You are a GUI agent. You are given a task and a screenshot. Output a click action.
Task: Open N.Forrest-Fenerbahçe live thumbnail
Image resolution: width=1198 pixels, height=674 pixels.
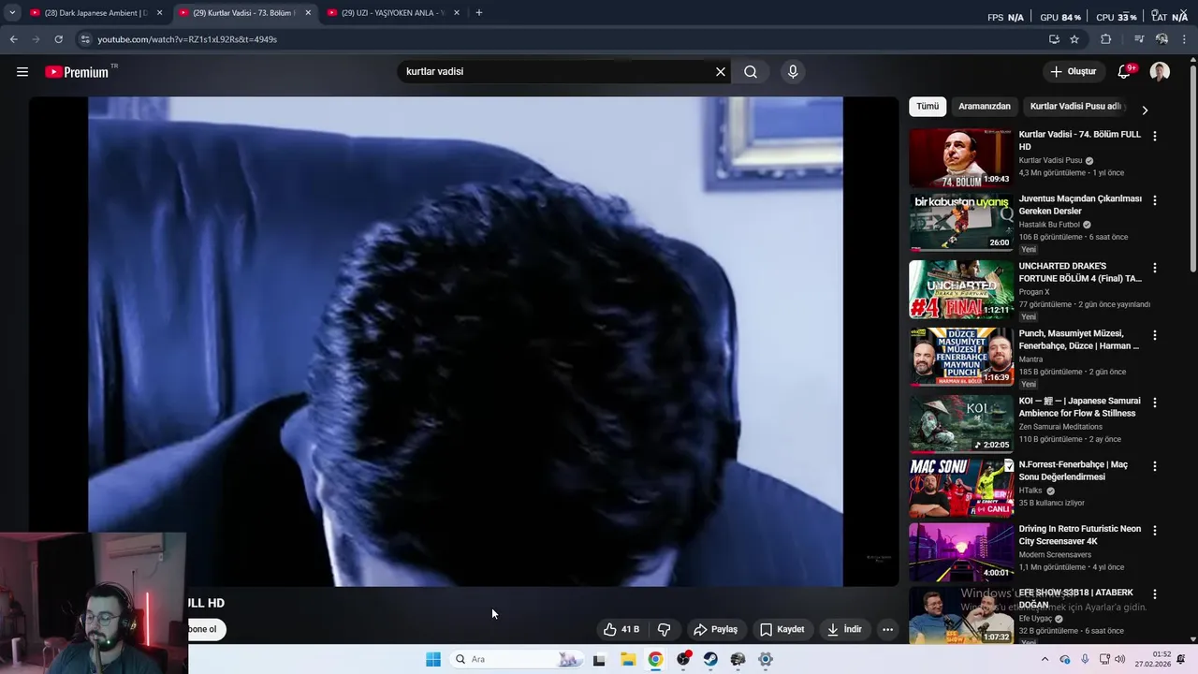coord(961,488)
